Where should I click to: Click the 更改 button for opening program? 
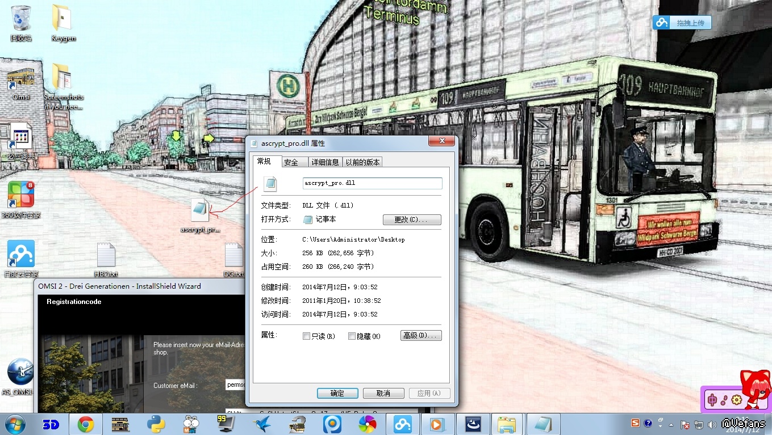tap(412, 219)
